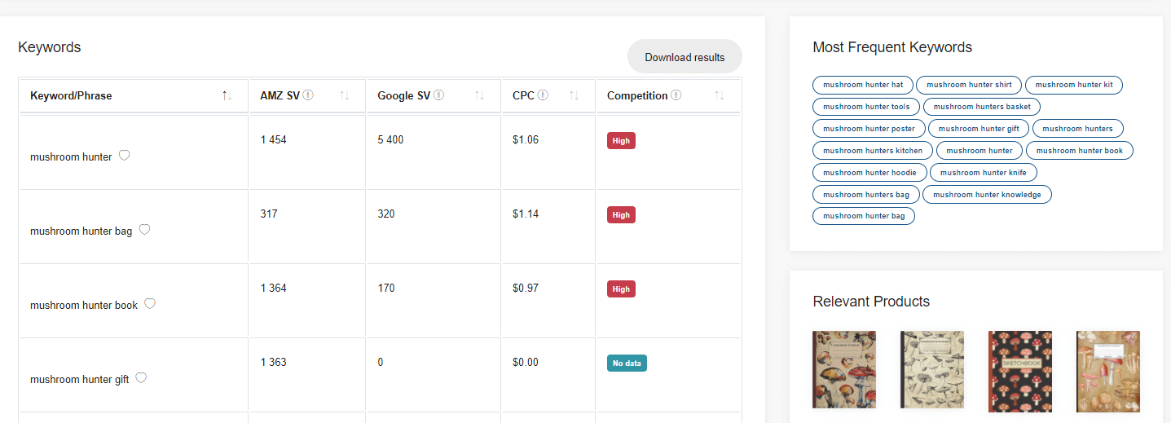
Task: Click the Download results button
Action: coord(685,57)
